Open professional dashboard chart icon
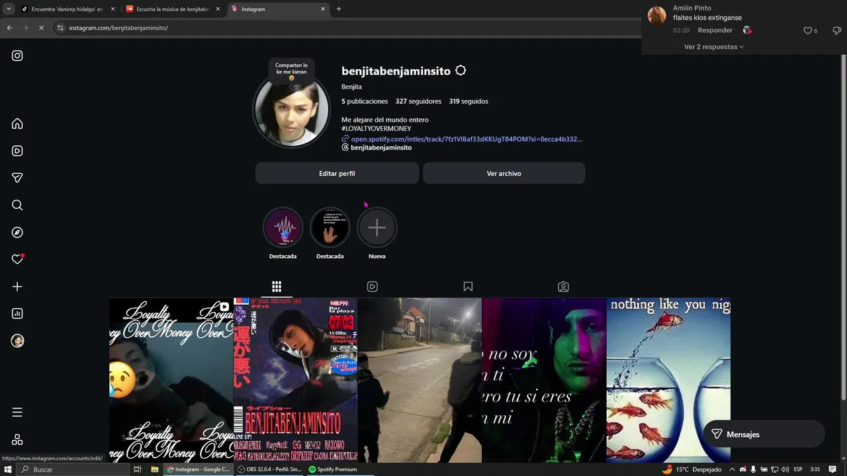The image size is (847, 476). [x=17, y=313]
